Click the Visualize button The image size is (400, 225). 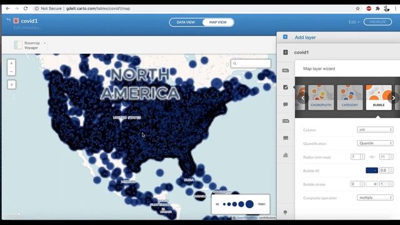tap(377, 22)
